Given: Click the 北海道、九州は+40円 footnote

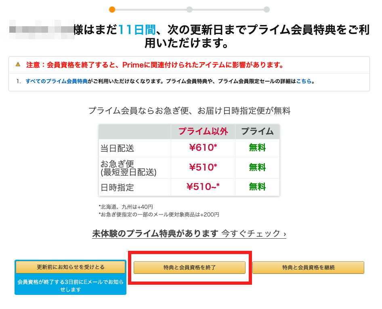Looking at the screenshot, I should point(126,207).
